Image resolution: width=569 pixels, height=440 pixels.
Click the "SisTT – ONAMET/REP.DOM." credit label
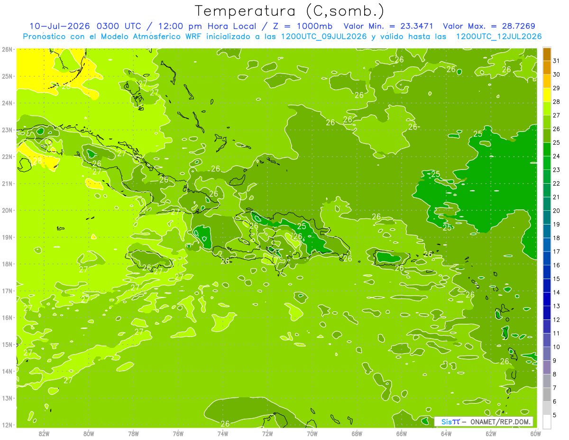pyautogui.click(x=484, y=421)
